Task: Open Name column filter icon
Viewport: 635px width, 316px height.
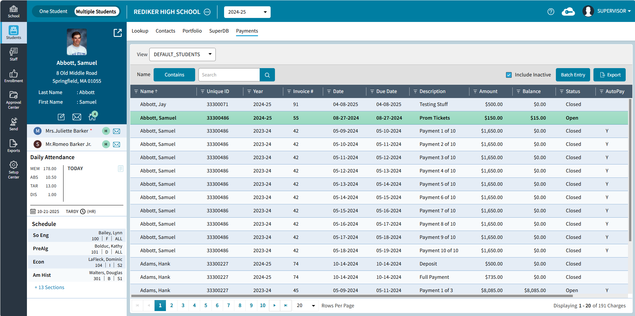Action: tap(136, 91)
